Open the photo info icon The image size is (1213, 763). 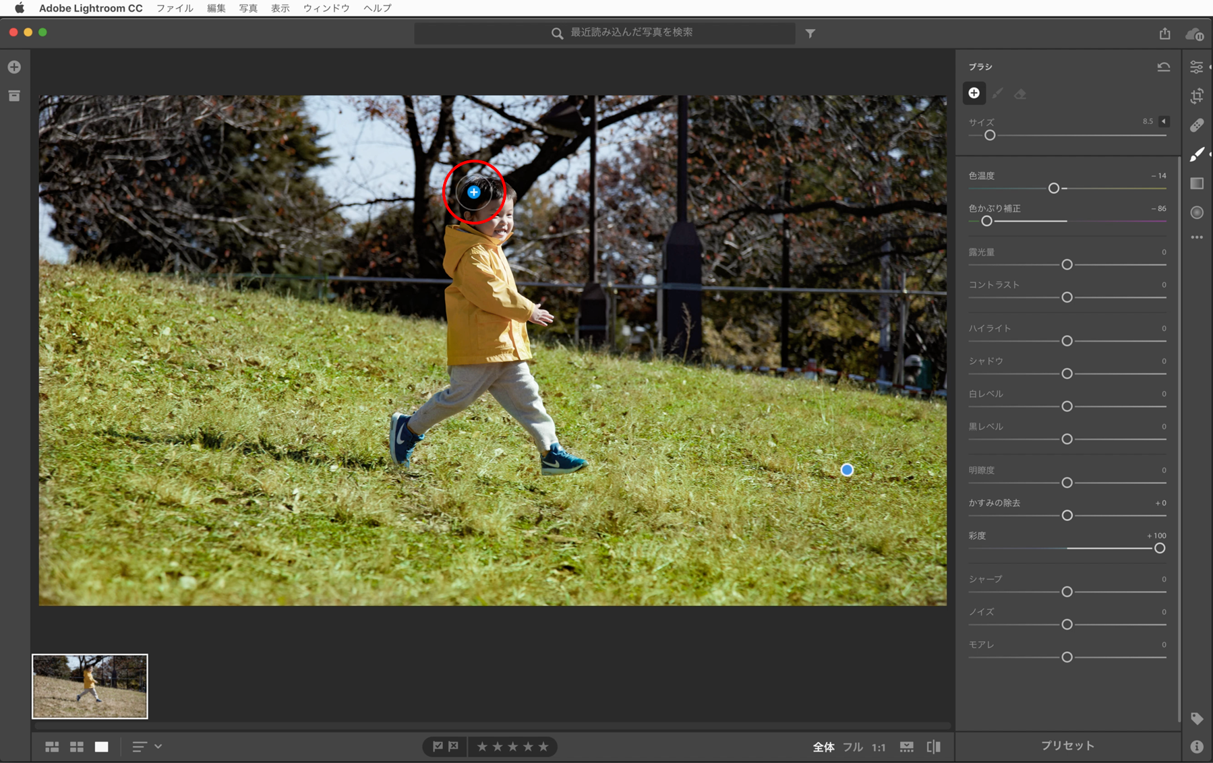pyautogui.click(x=1197, y=746)
